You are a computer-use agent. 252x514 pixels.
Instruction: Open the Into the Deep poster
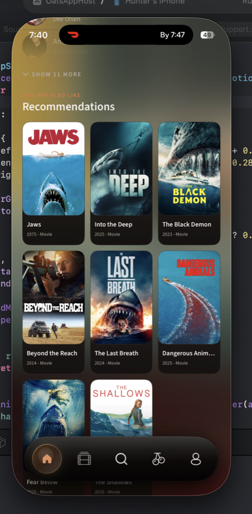[122, 169]
